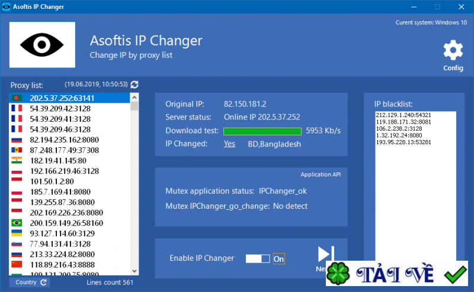Select proxy 185.7.169.41:8080

pyautogui.click(x=69, y=192)
